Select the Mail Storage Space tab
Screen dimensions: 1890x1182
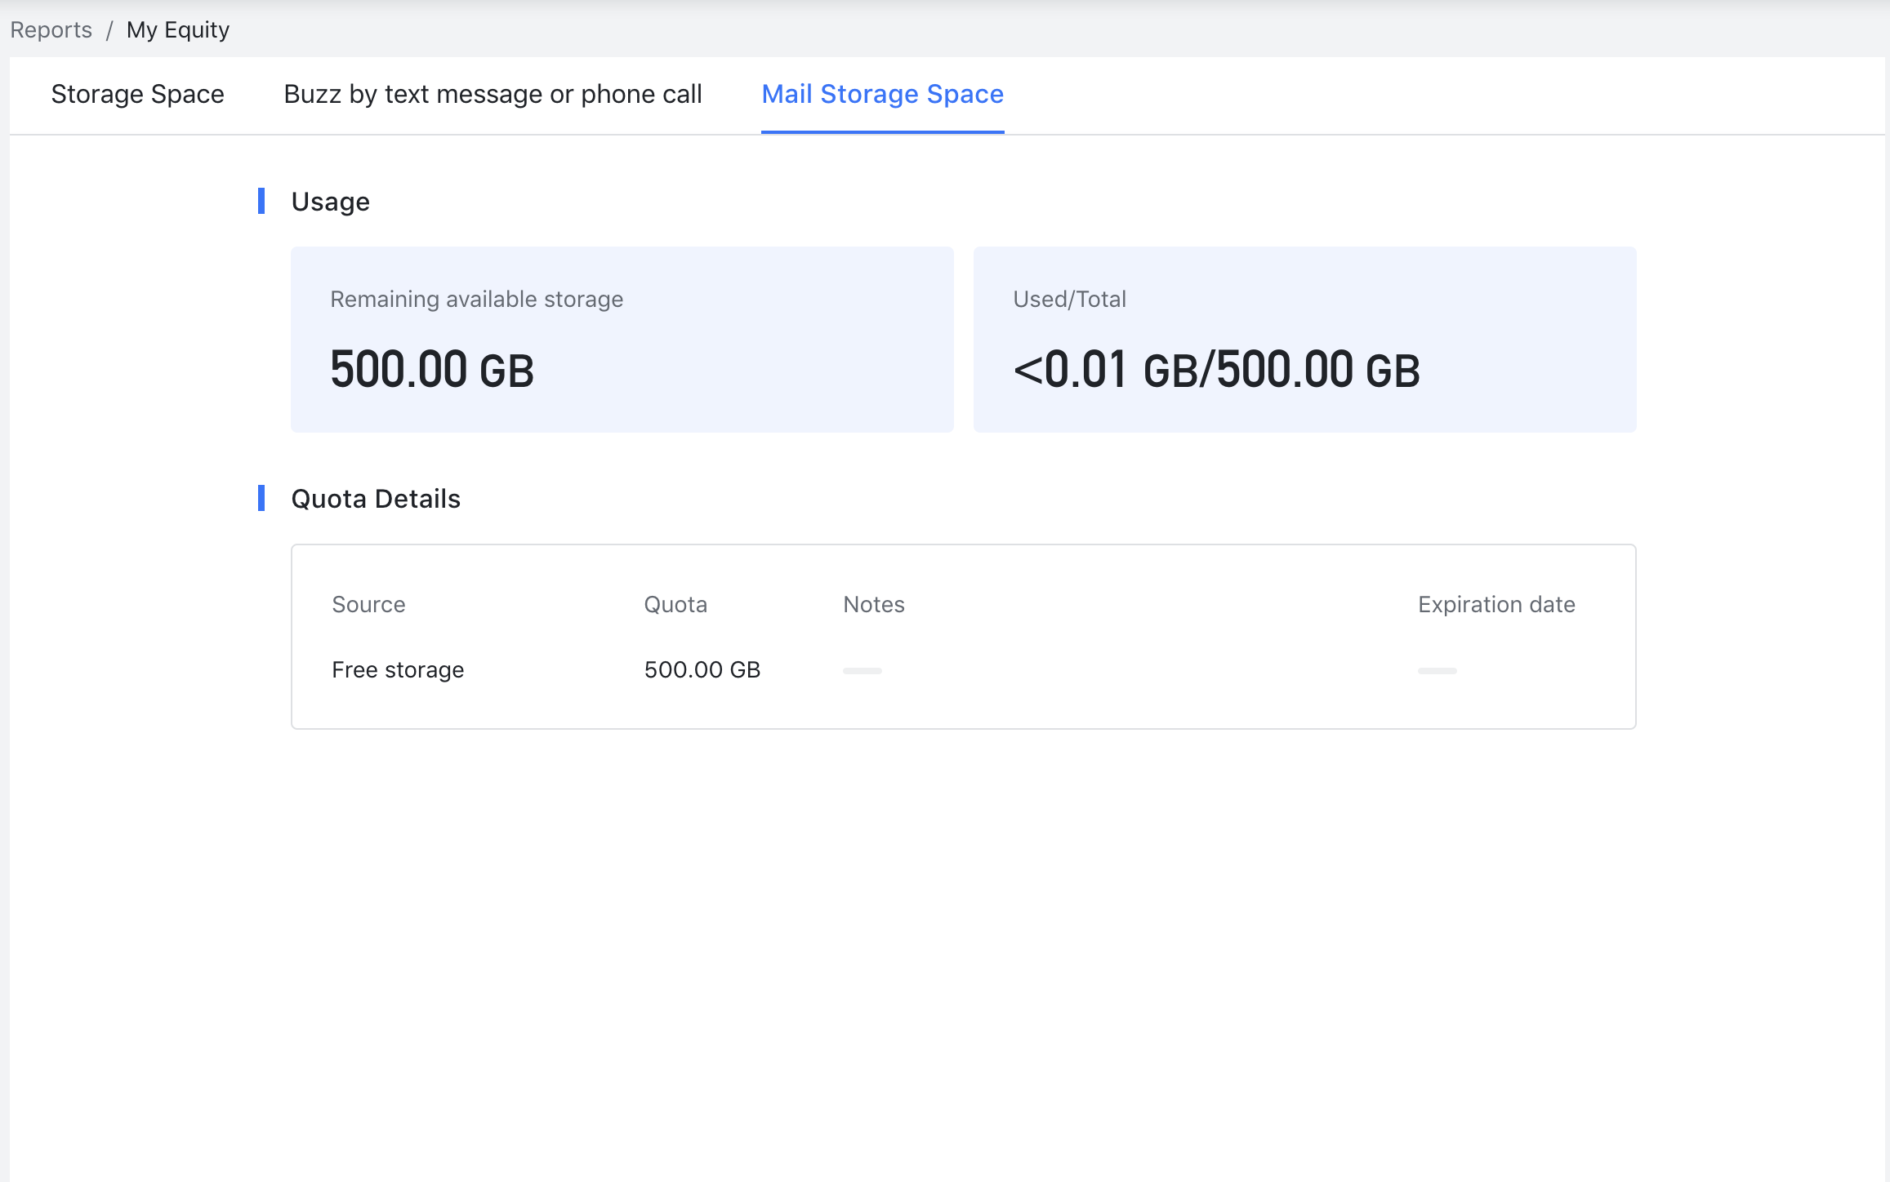(x=882, y=95)
